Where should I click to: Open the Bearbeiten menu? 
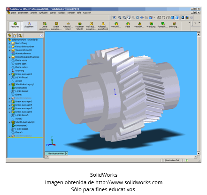[x=23, y=13]
